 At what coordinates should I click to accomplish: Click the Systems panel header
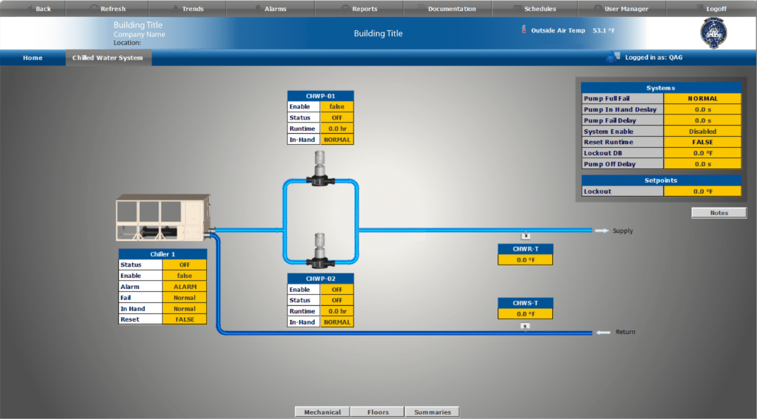pos(661,88)
